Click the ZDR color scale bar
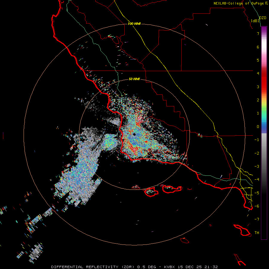The image size is (269, 269). coord(264,133)
